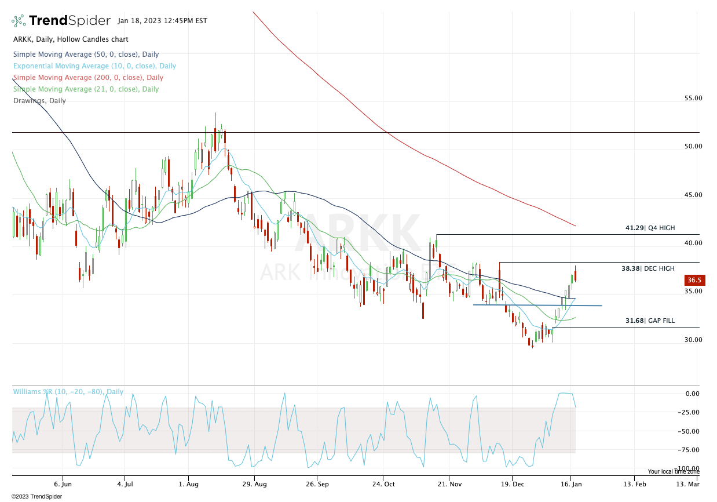Click the Williams %R indicator label

click(x=68, y=392)
